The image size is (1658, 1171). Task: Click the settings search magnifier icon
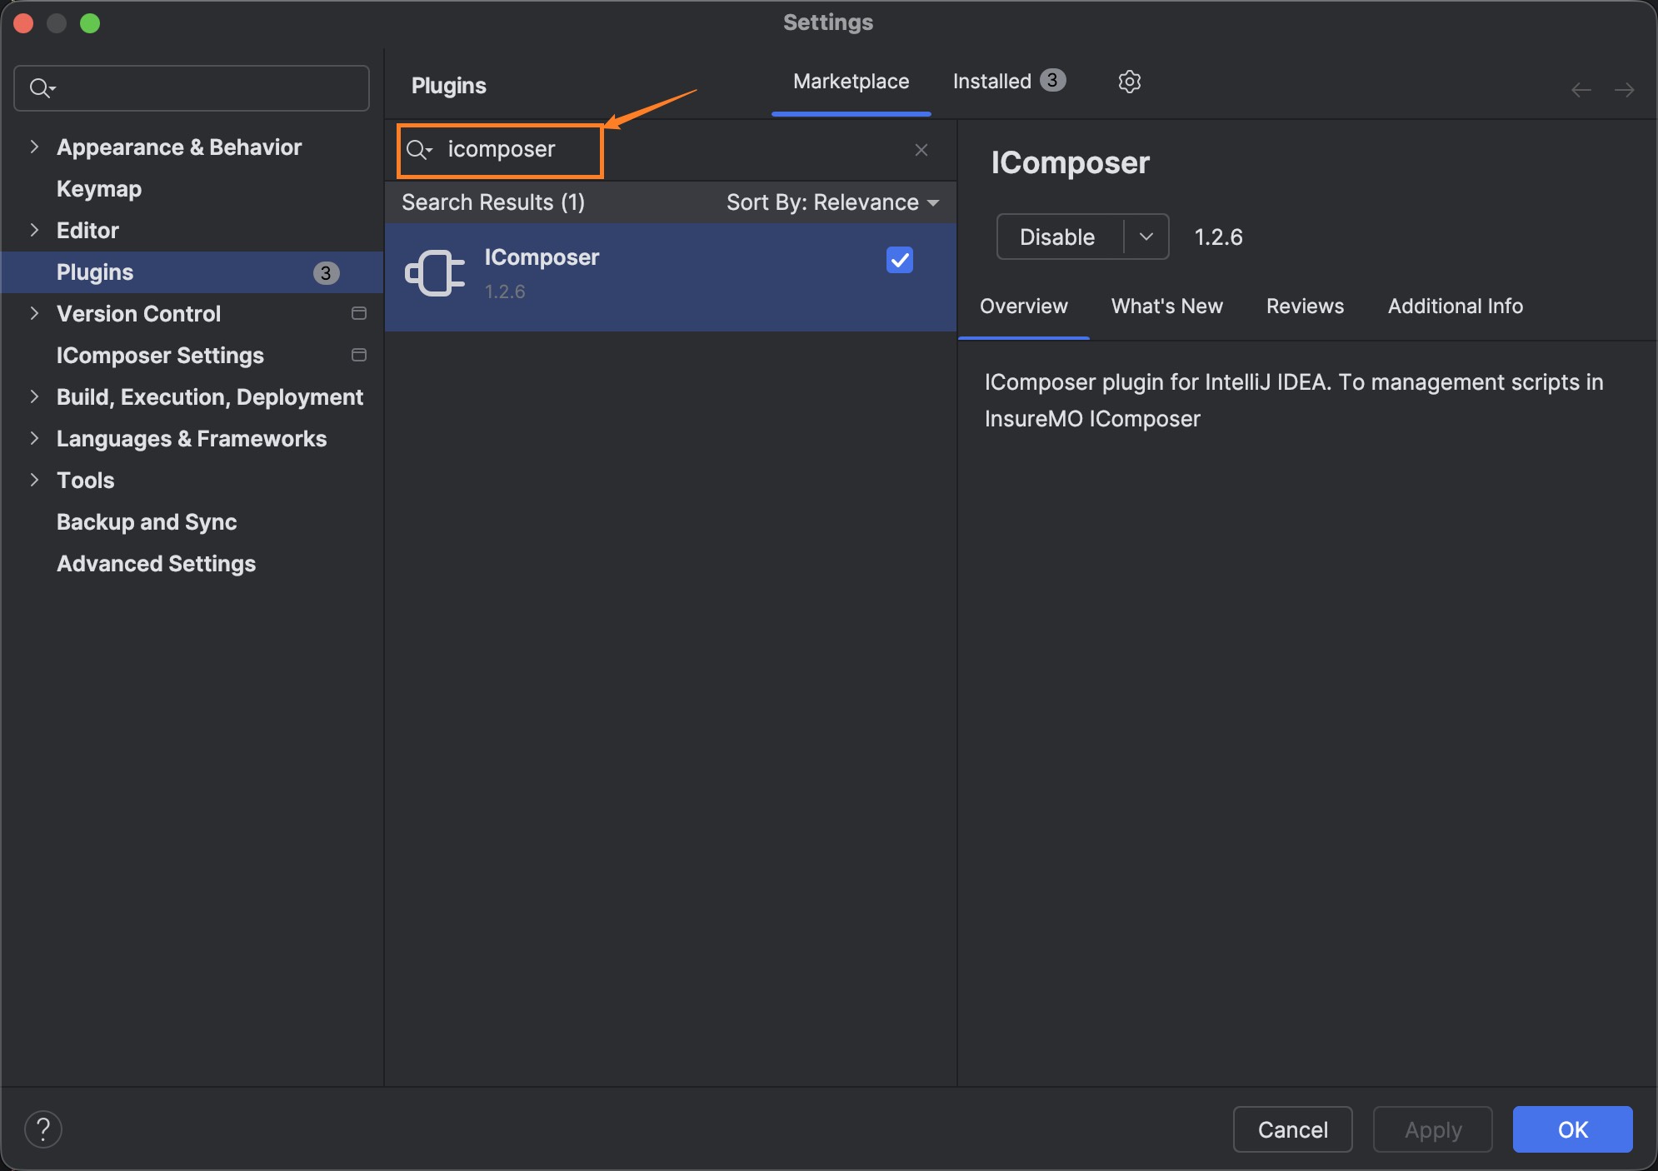(42, 87)
